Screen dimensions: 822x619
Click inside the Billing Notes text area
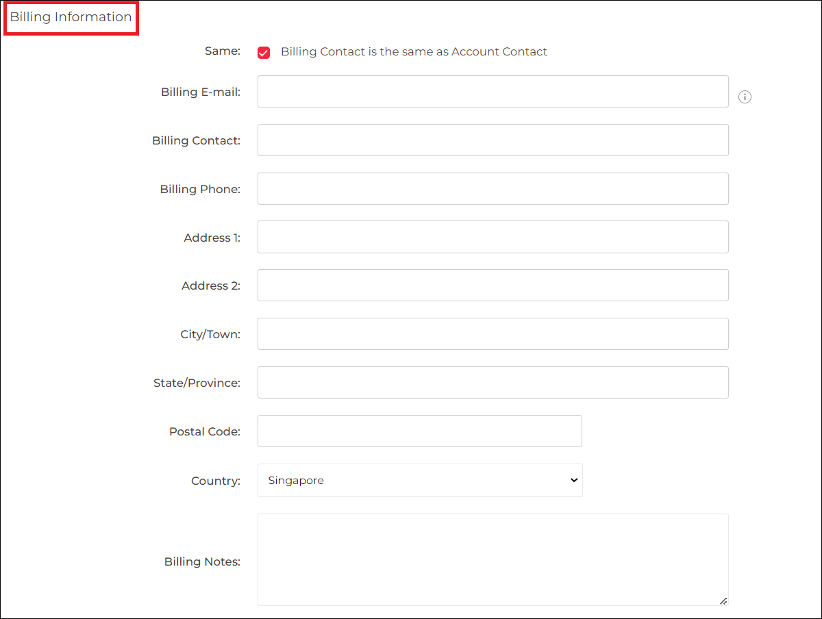(x=493, y=559)
